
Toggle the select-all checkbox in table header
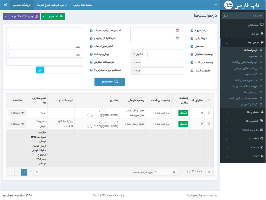click(209, 100)
